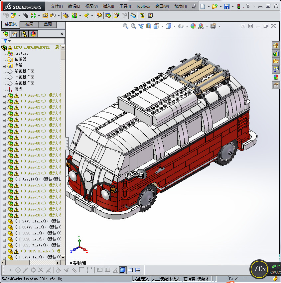Expand the 注解 annotations node
This screenshot has height=283, width=281.
[4, 66]
